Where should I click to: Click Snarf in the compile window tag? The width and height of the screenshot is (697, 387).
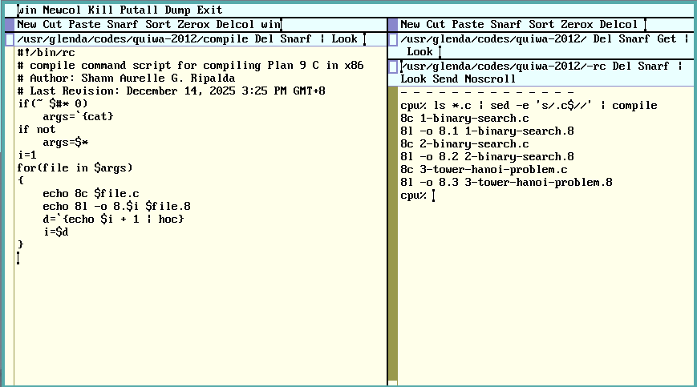296,39
